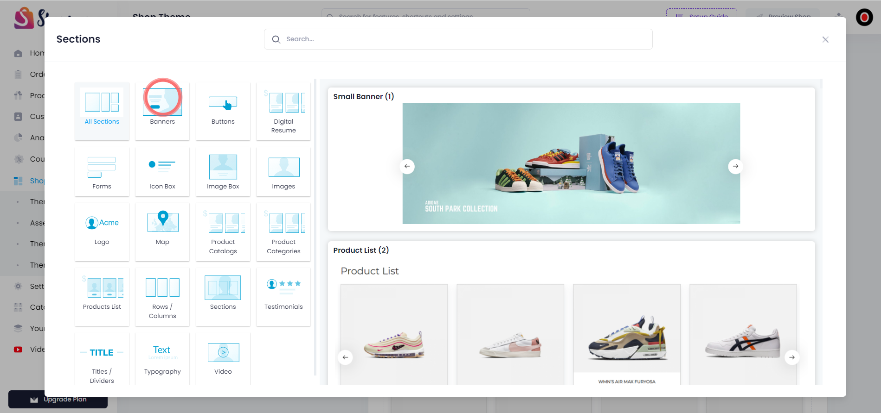
Task: Click the Shop layout icon in sidebar
Action: click(x=18, y=181)
